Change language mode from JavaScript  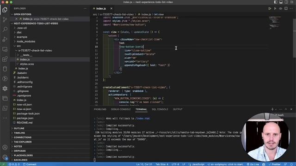coord(198,164)
